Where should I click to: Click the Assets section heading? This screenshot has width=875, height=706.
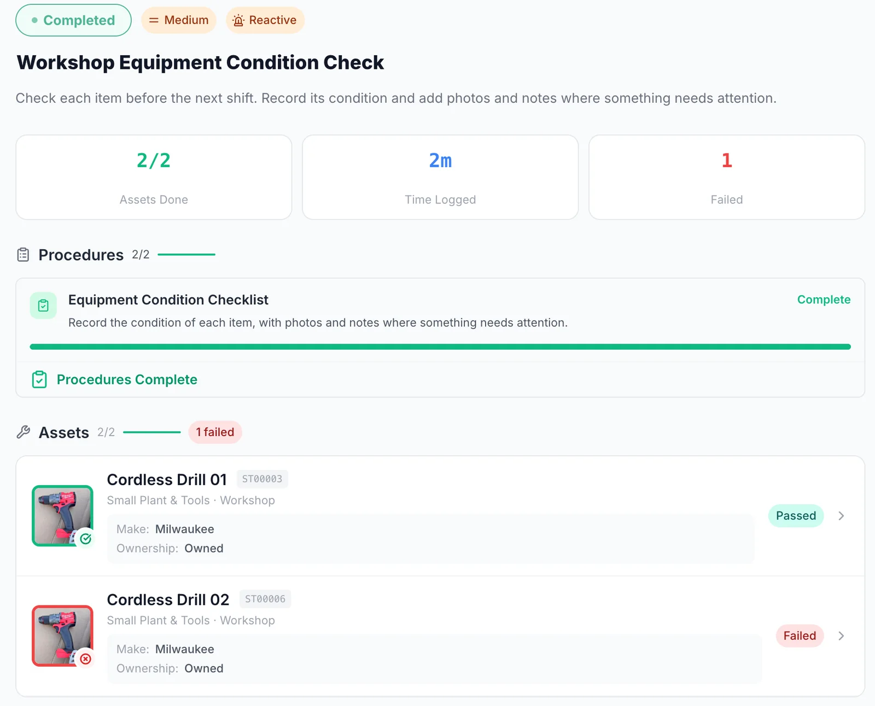pyautogui.click(x=64, y=433)
